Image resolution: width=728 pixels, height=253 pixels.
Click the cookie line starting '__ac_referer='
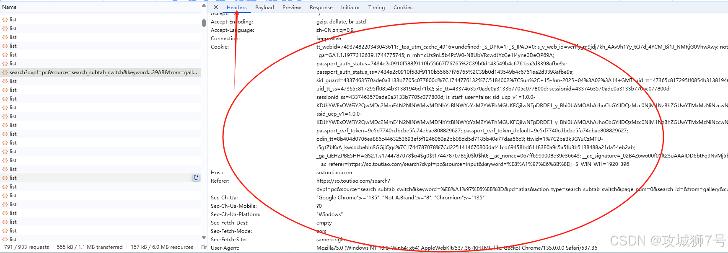point(473,164)
